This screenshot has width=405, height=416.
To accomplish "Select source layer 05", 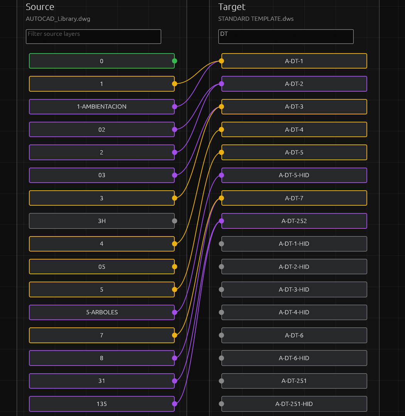I will (x=102, y=267).
